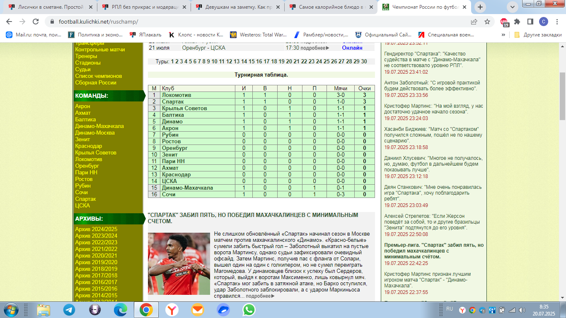The width and height of the screenshot is (566, 318).
Task: Expand the tab search dropdown arrow
Action: [513, 7]
